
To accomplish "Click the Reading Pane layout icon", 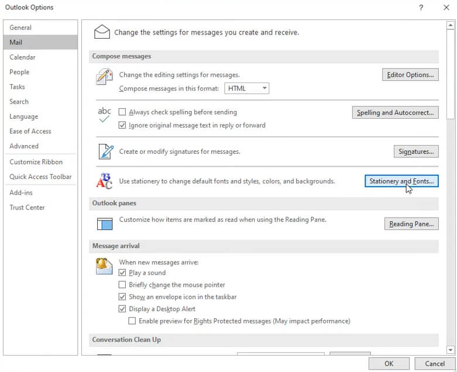I will 105,223.
